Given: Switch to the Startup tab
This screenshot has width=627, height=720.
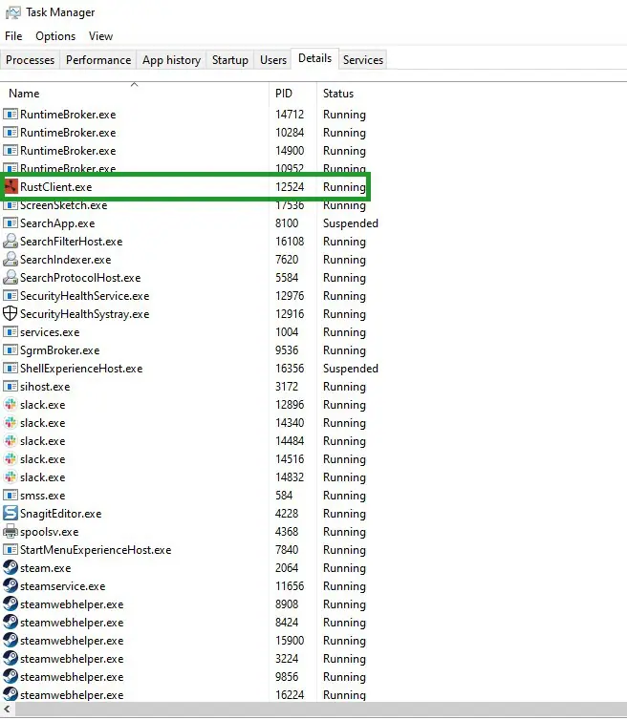Looking at the screenshot, I should point(229,60).
